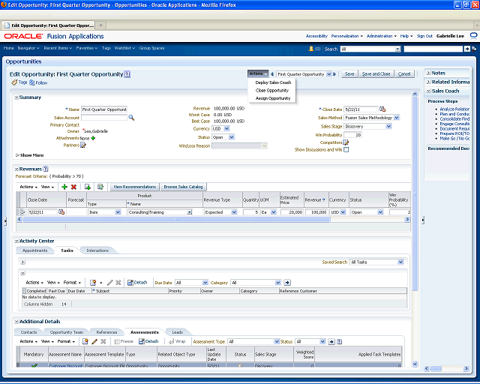
Task: Expand Show More in Summary
Action: (x=30, y=155)
